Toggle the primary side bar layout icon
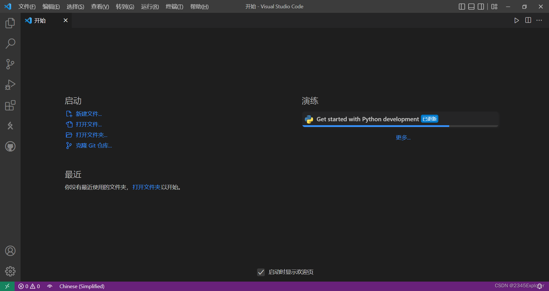Image resolution: width=549 pixels, height=291 pixels. (x=462, y=7)
